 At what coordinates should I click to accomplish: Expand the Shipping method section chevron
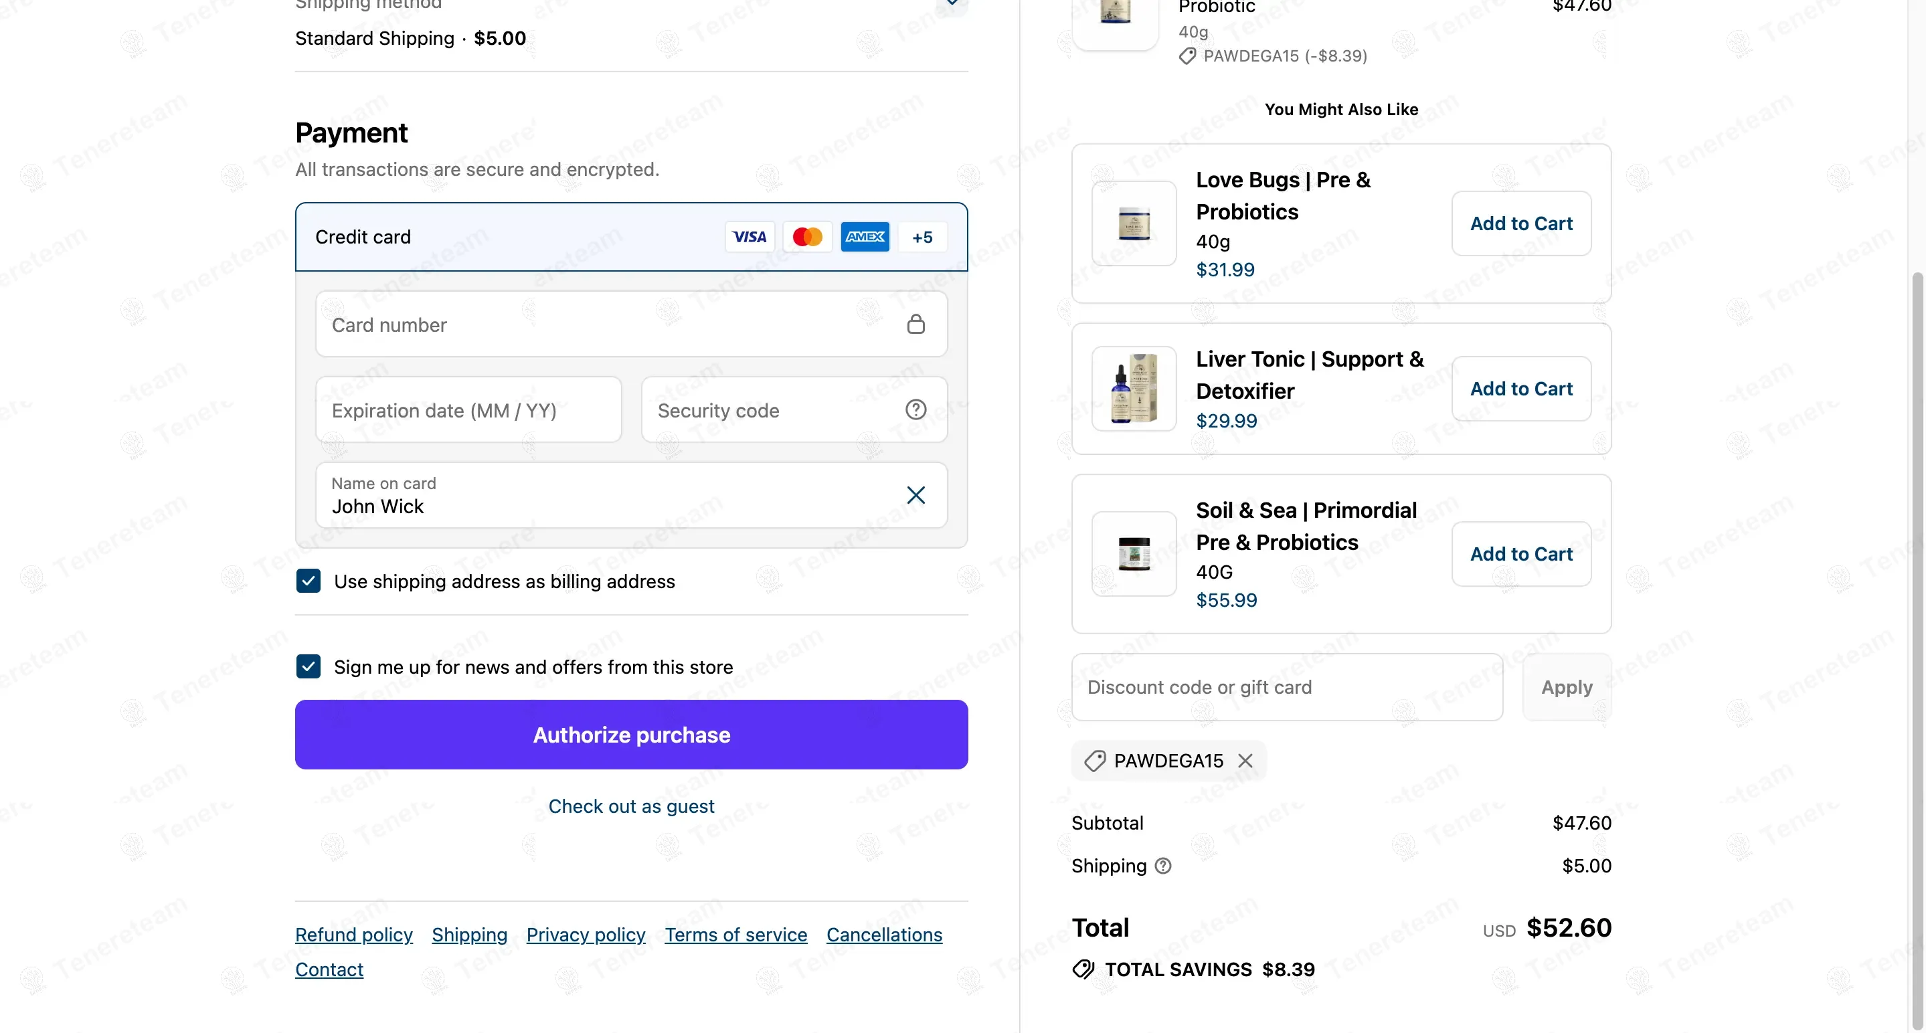click(x=952, y=4)
